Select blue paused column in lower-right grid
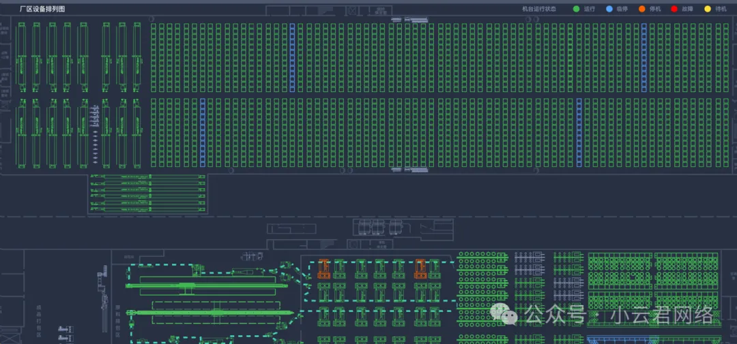The image size is (737, 344). pyautogui.click(x=579, y=132)
